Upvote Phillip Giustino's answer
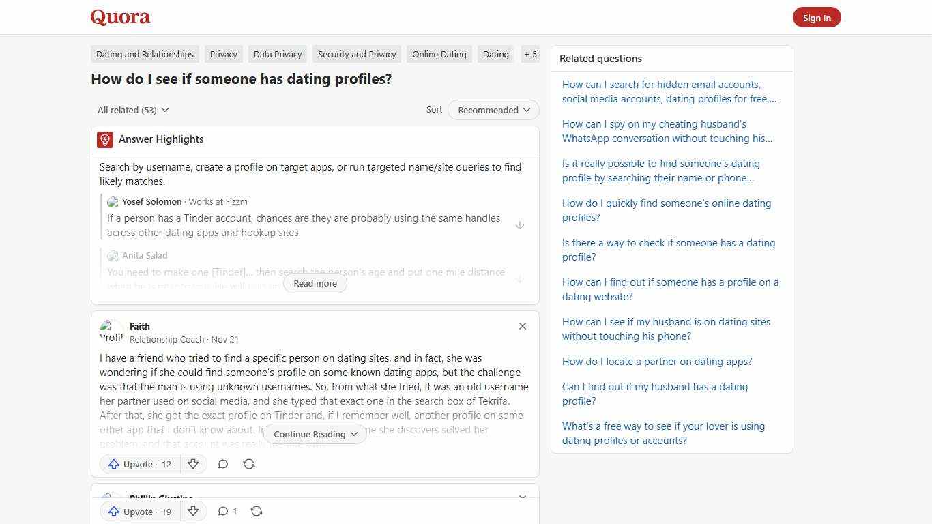The image size is (932, 524). click(139, 511)
